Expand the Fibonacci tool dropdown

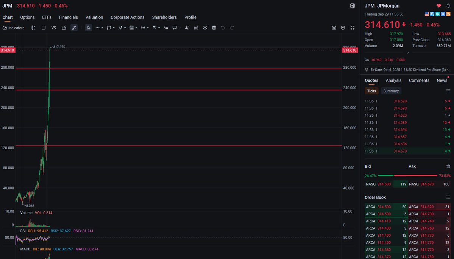tap(136, 28)
